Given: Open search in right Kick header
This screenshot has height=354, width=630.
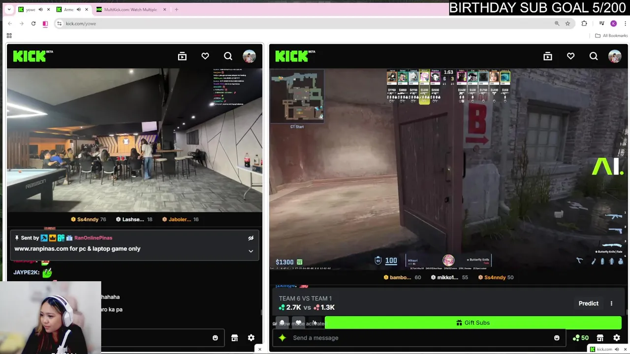Looking at the screenshot, I should click(x=594, y=57).
